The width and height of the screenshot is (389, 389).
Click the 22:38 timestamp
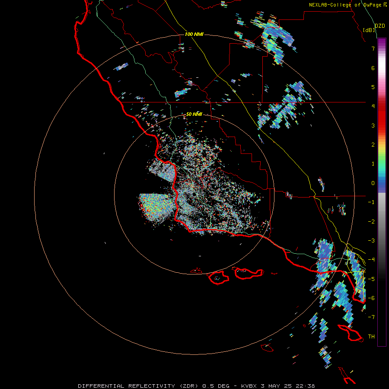coord(305,386)
